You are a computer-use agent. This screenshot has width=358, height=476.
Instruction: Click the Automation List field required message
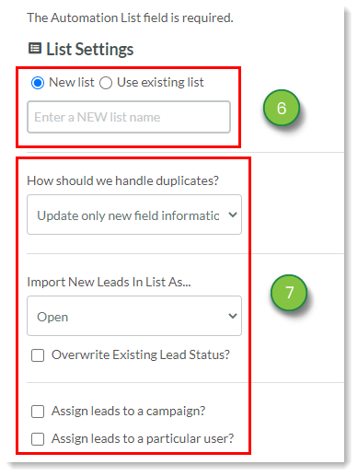[x=131, y=17]
